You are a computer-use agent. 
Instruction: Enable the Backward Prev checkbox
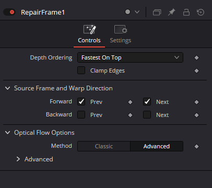81,115
